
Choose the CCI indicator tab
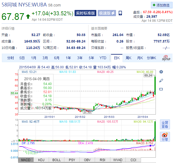pos(133,160)
